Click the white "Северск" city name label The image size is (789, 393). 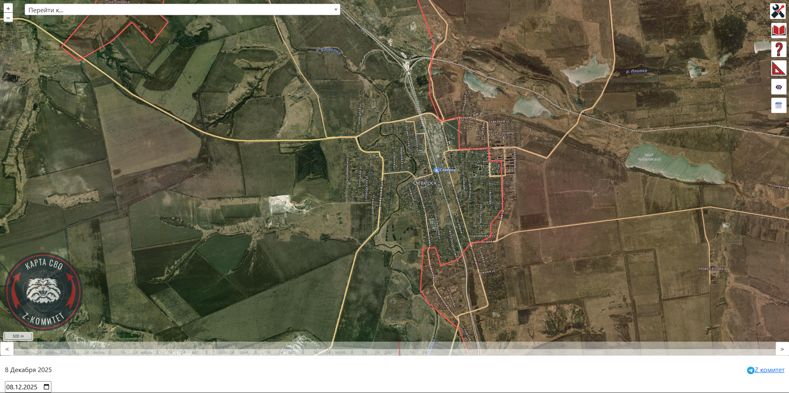(425, 183)
